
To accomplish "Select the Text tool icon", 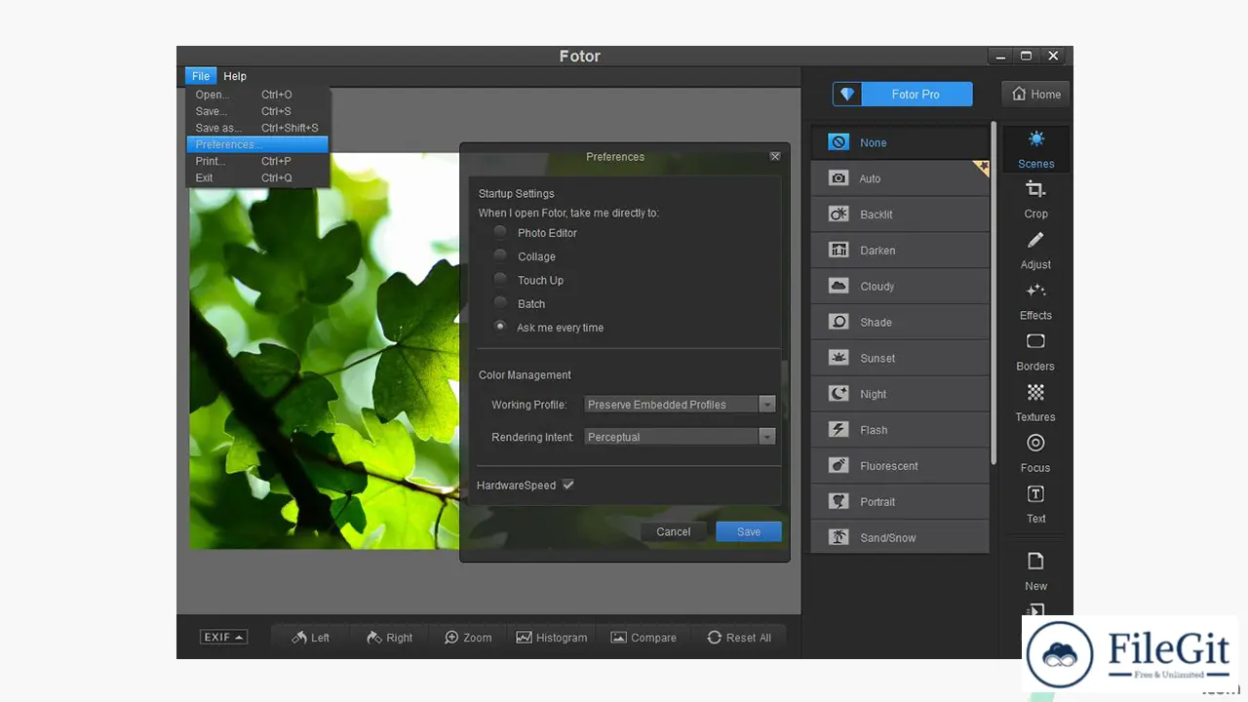I will point(1035,493).
